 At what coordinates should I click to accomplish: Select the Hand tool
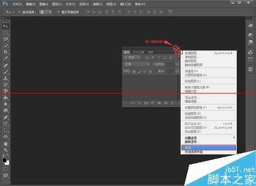[x=6, y=144]
